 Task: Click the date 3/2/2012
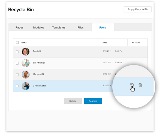pos(107,74)
